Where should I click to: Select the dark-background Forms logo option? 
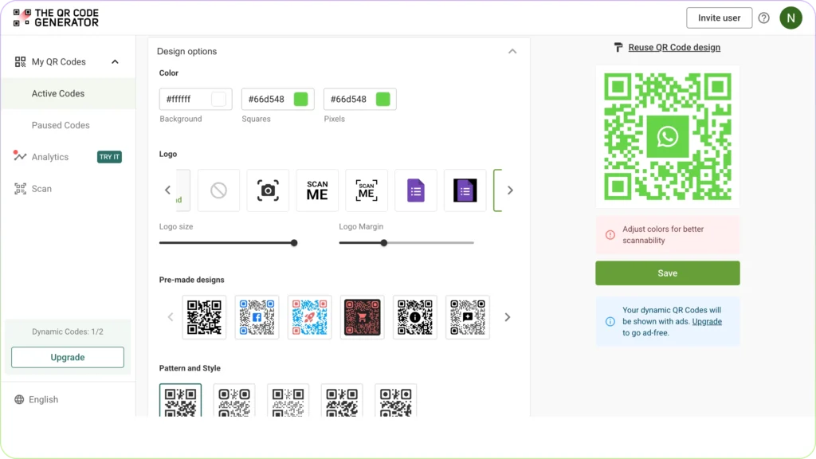click(x=465, y=190)
